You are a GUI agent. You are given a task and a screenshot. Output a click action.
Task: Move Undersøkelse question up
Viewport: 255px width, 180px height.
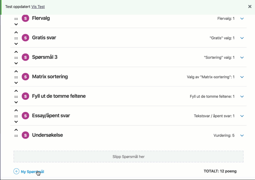pos(16,130)
